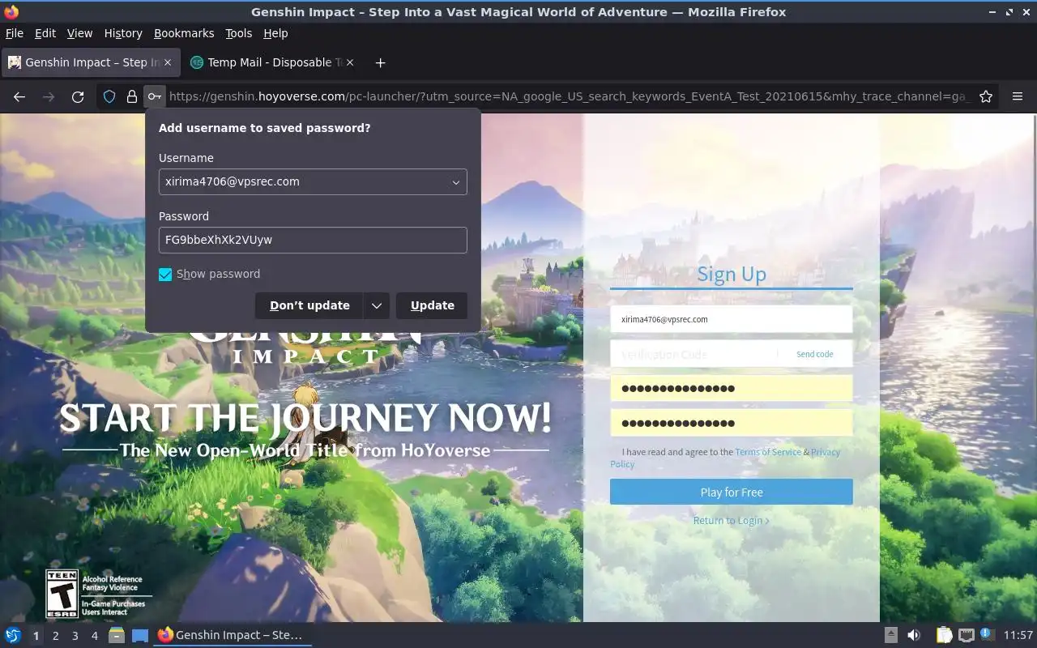Click the 11:57 clock in the taskbar
The image size is (1037, 648).
coord(1018,636)
